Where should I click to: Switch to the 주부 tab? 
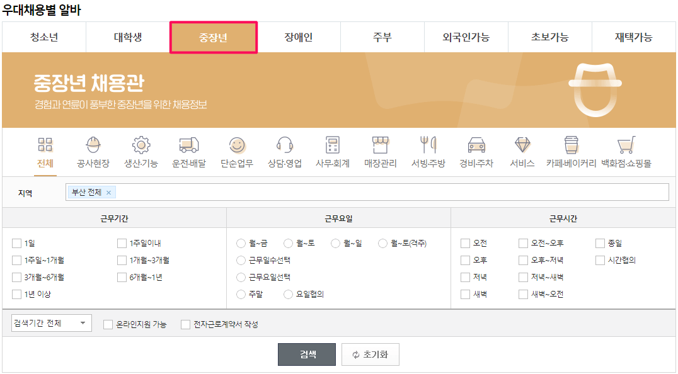[x=381, y=37]
